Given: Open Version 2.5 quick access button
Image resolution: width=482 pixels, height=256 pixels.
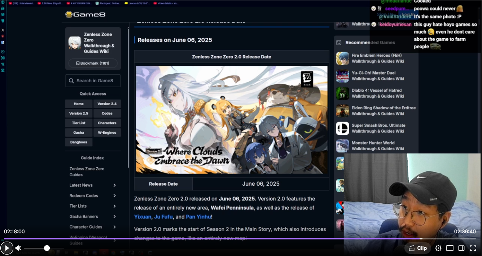Looking at the screenshot, I should tap(79, 113).
